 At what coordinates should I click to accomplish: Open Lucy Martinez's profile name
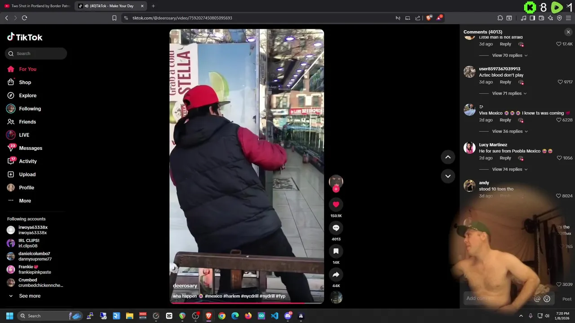coord(493,145)
